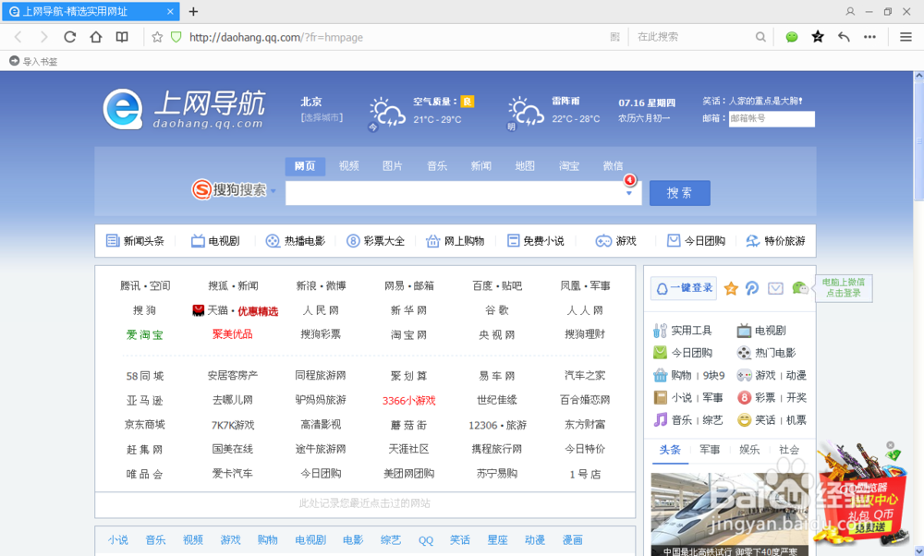Click tomorrow's weather cloud icon
The width and height of the screenshot is (924, 556).
pos(526,112)
